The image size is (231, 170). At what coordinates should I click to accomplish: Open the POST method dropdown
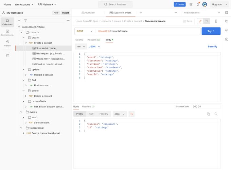[85, 31]
